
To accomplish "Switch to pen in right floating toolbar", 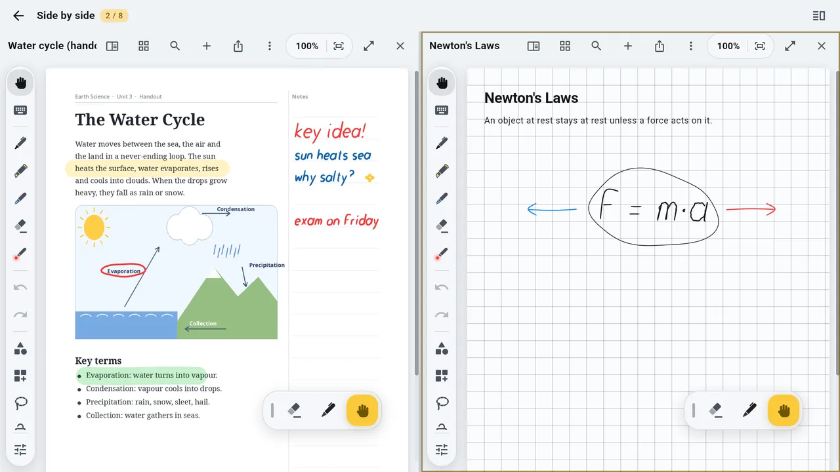I will coord(749,410).
